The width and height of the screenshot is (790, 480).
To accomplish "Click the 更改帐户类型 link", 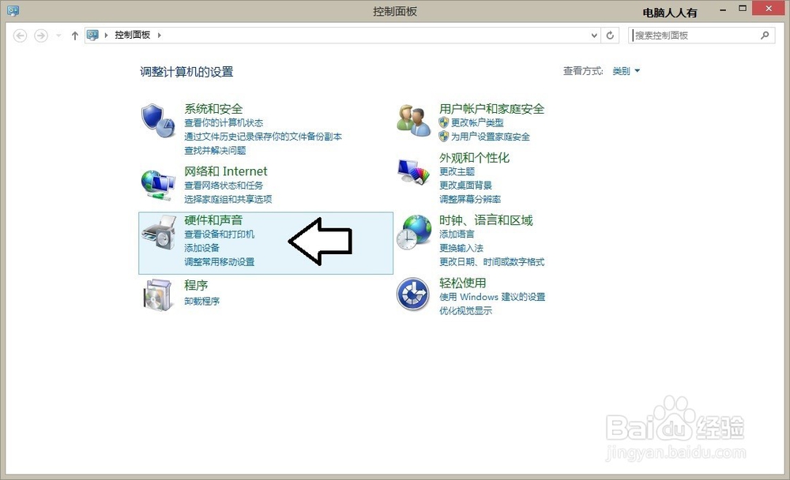I will 477,122.
